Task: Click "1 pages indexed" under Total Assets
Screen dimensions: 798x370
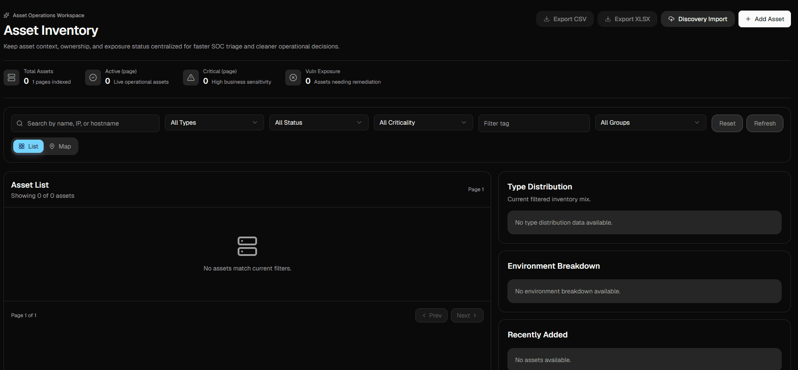Action: click(52, 82)
